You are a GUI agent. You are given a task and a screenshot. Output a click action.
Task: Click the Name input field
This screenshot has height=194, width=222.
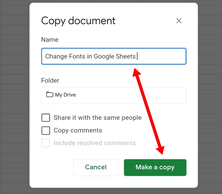[x=114, y=56]
